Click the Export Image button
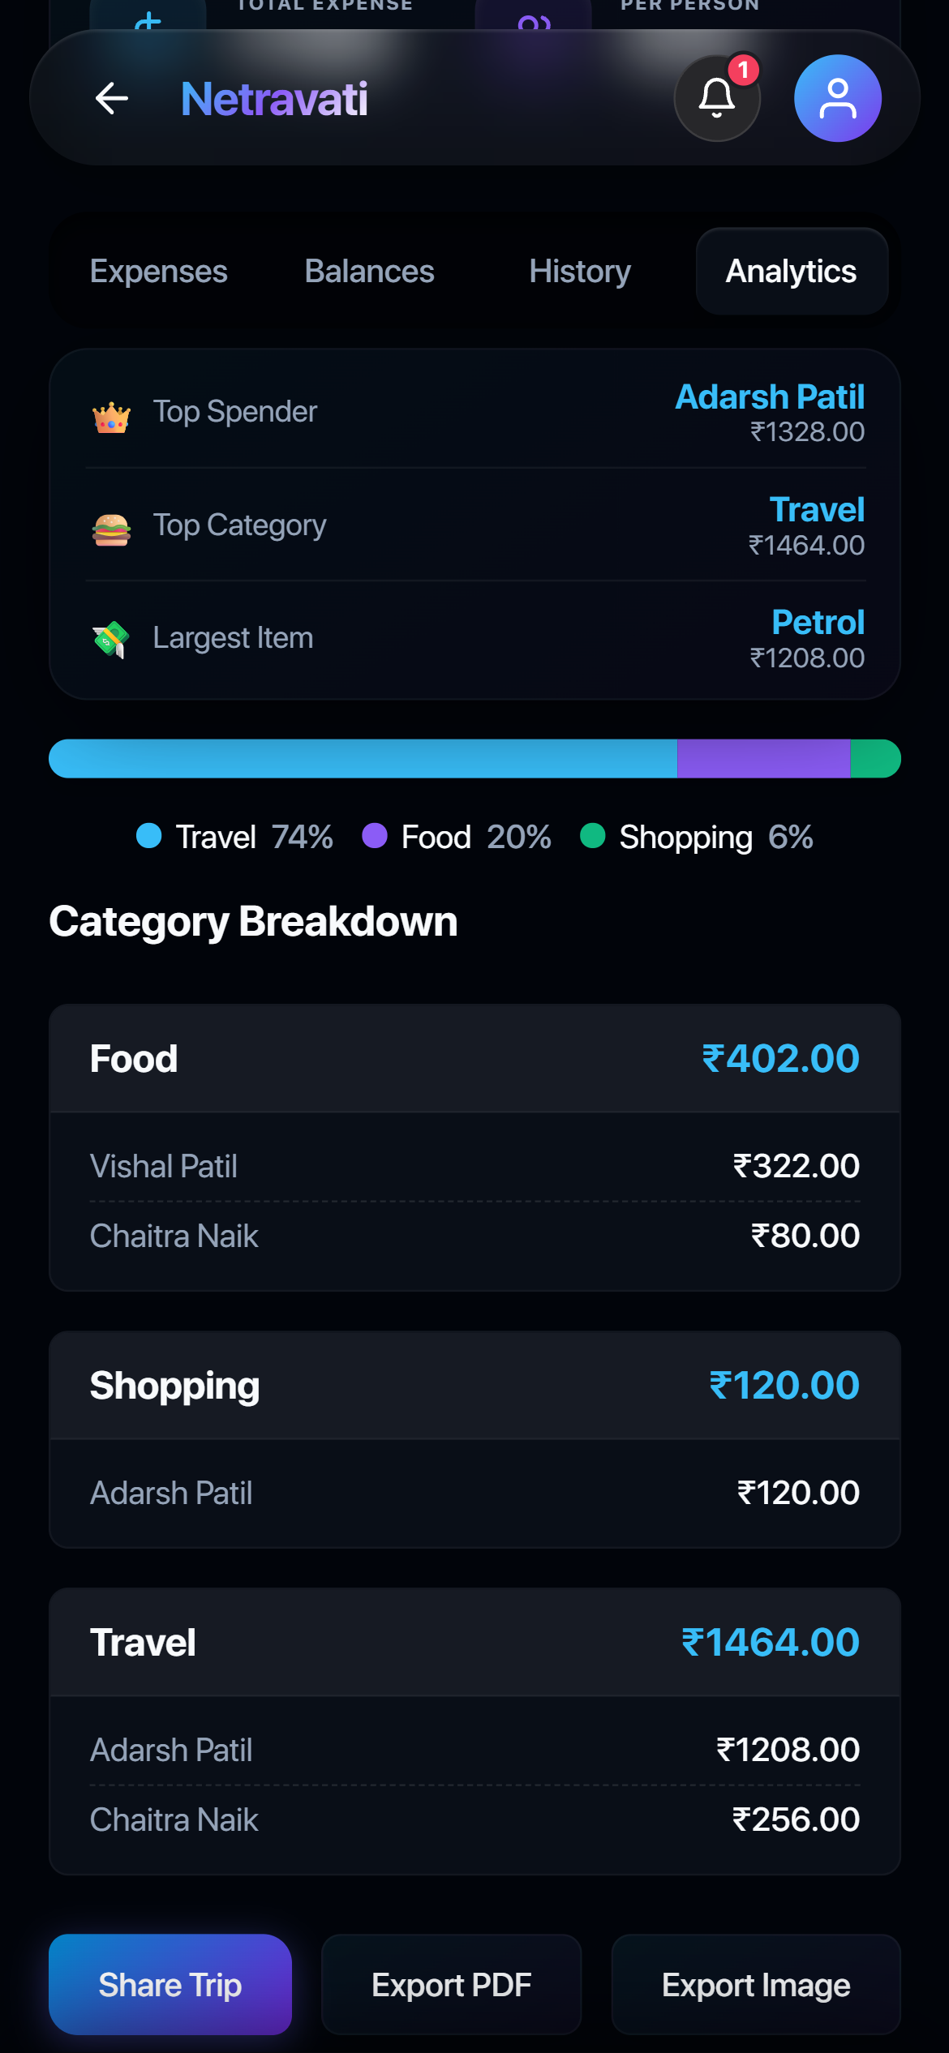The height and width of the screenshot is (2053, 949). pos(756,1984)
